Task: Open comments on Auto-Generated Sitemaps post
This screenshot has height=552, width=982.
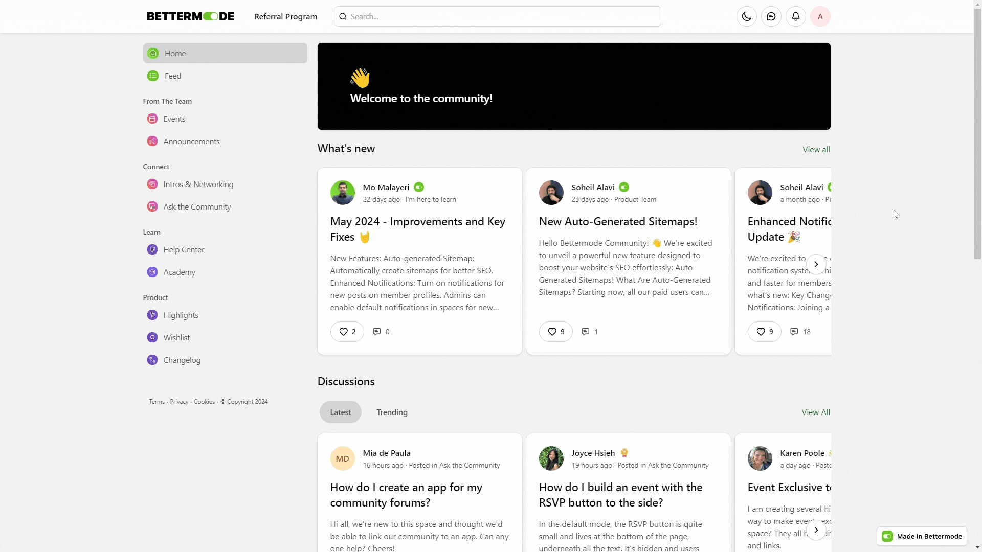Action: click(589, 332)
